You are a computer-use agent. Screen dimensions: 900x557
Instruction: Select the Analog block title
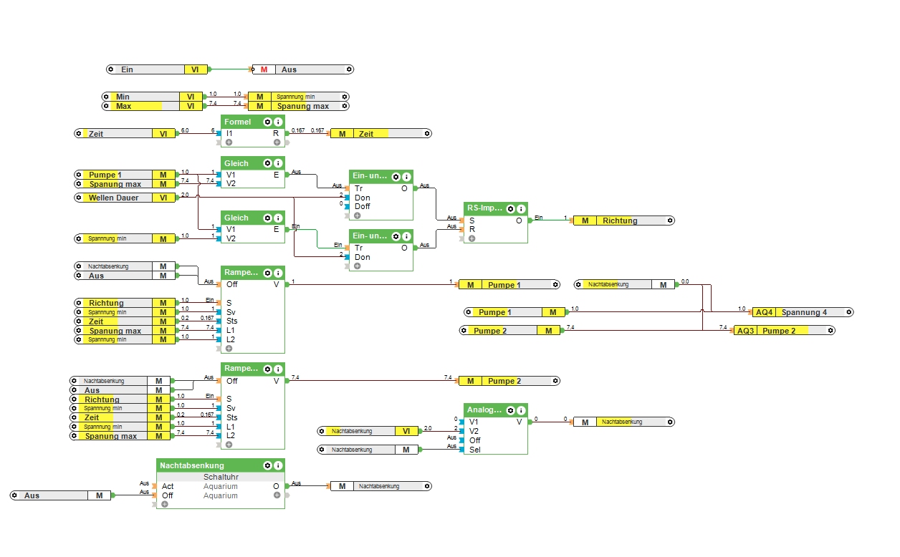484,410
